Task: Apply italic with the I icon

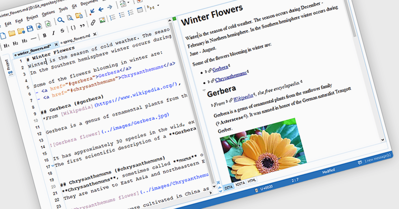Action: point(53,33)
